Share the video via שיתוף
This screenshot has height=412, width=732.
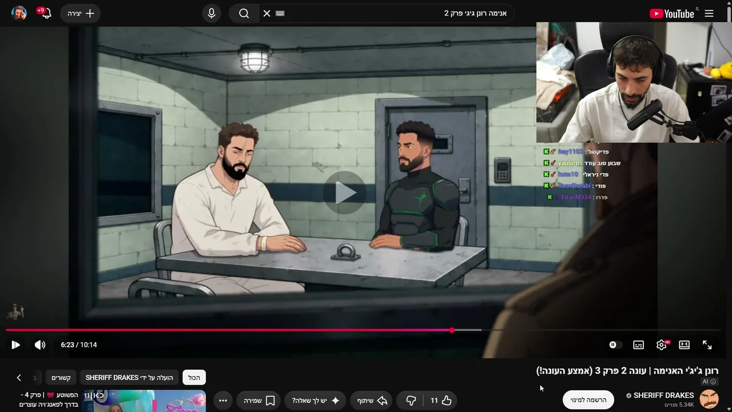[x=372, y=401]
